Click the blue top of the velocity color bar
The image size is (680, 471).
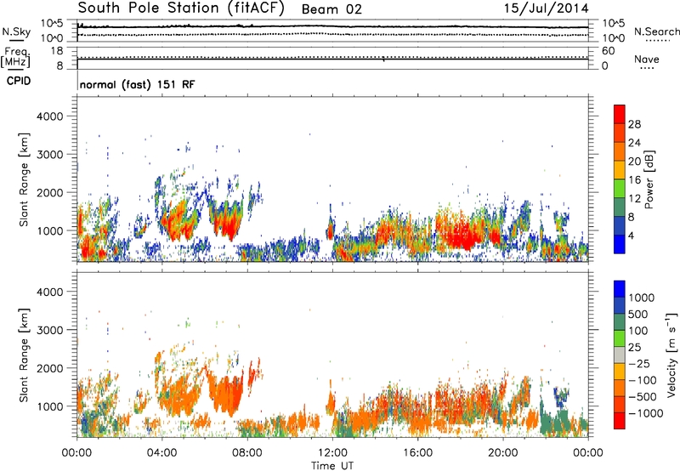(x=620, y=289)
